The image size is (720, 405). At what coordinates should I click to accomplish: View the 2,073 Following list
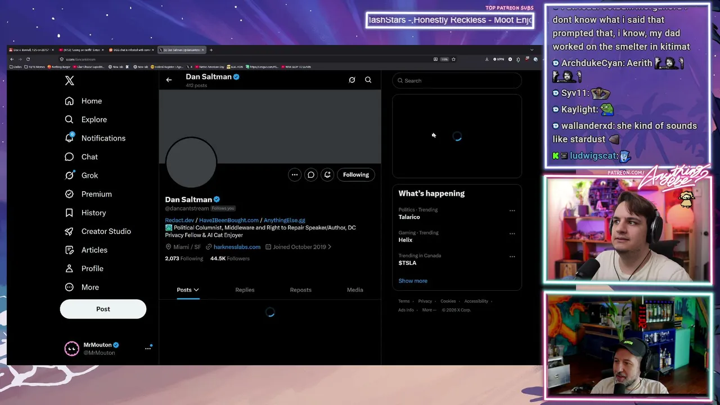click(184, 259)
